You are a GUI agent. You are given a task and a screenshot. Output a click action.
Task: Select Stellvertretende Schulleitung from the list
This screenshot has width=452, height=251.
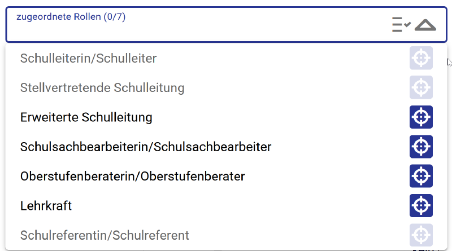pyautogui.click(x=102, y=88)
